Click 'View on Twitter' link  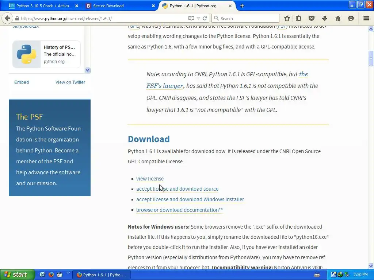(x=70, y=82)
